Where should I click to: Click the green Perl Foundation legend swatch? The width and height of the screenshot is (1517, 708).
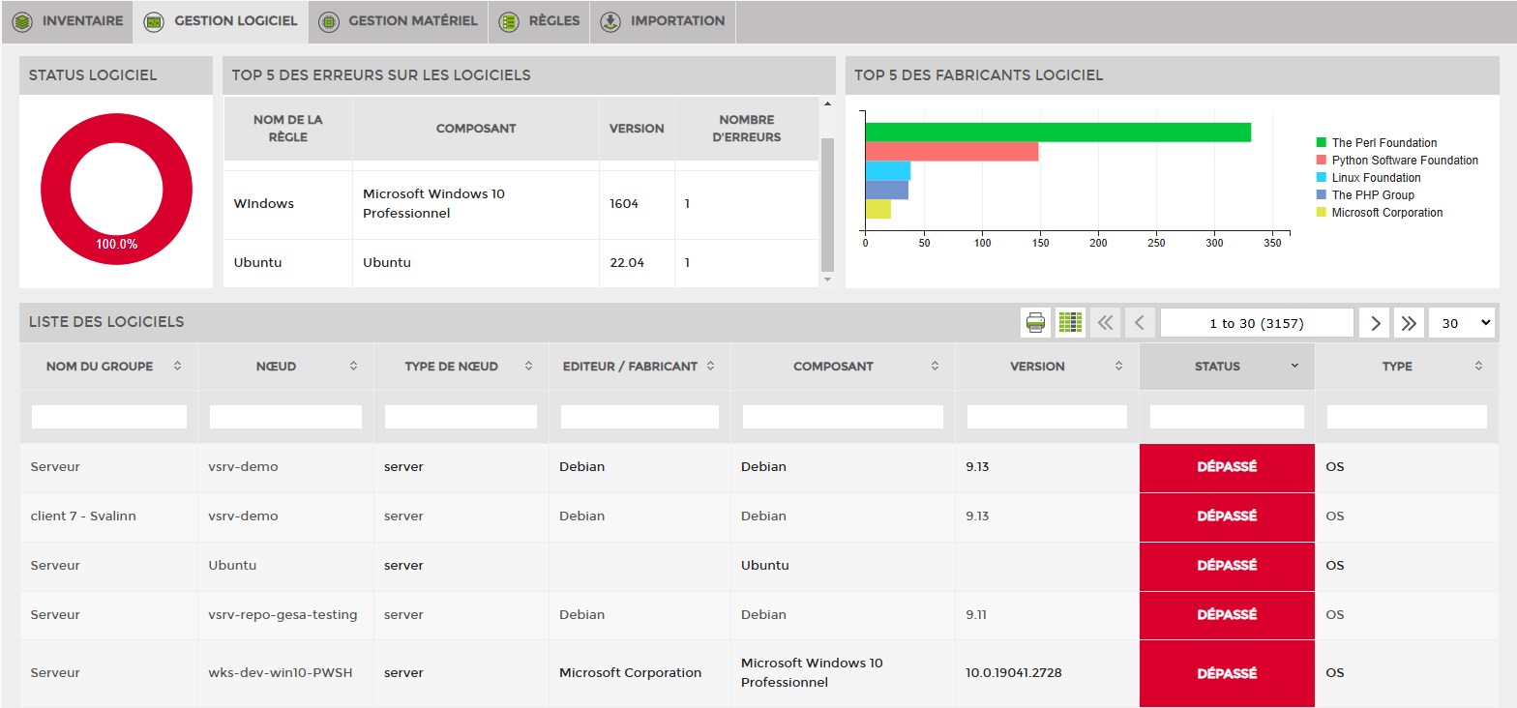1322,143
